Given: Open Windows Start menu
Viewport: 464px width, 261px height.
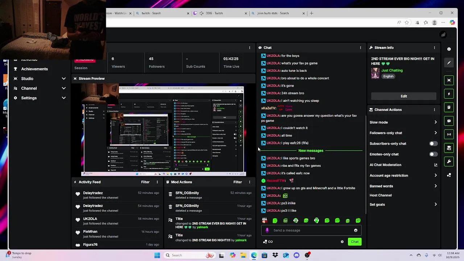Looking at the screenshot, I should (x=157, y=255).
